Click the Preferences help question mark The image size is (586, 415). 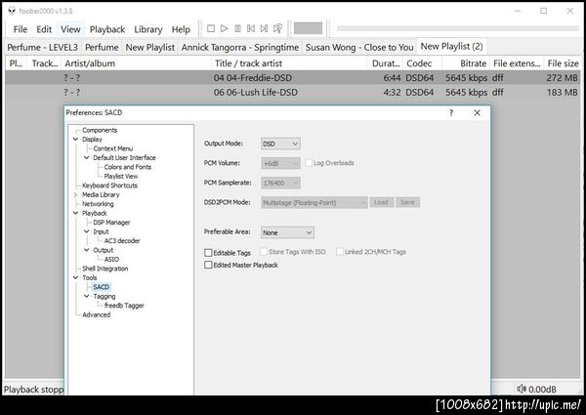click(x=451, y=113)
